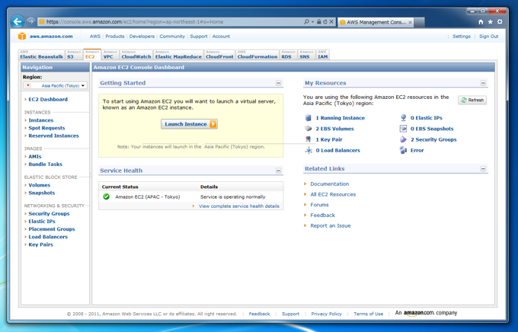Open Spot Requests in navigation
The height and width of the screenshot is (332, 518).
[46, 128]
